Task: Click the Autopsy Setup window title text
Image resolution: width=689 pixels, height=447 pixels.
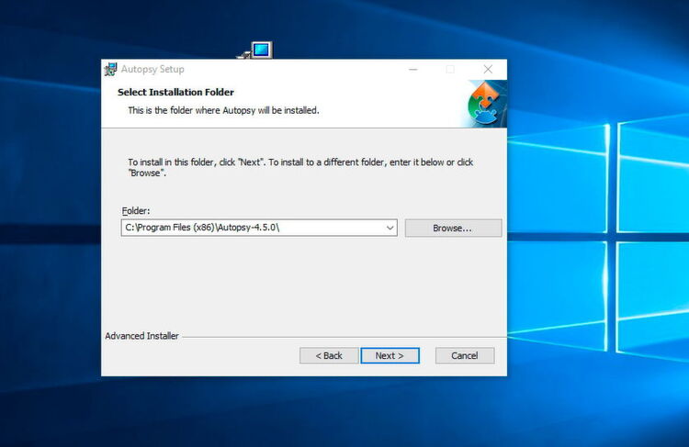Action: point(152,70)
